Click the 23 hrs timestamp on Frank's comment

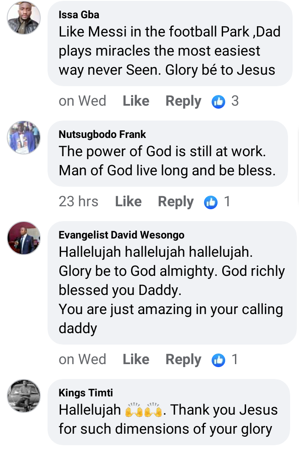pos(78,202)
